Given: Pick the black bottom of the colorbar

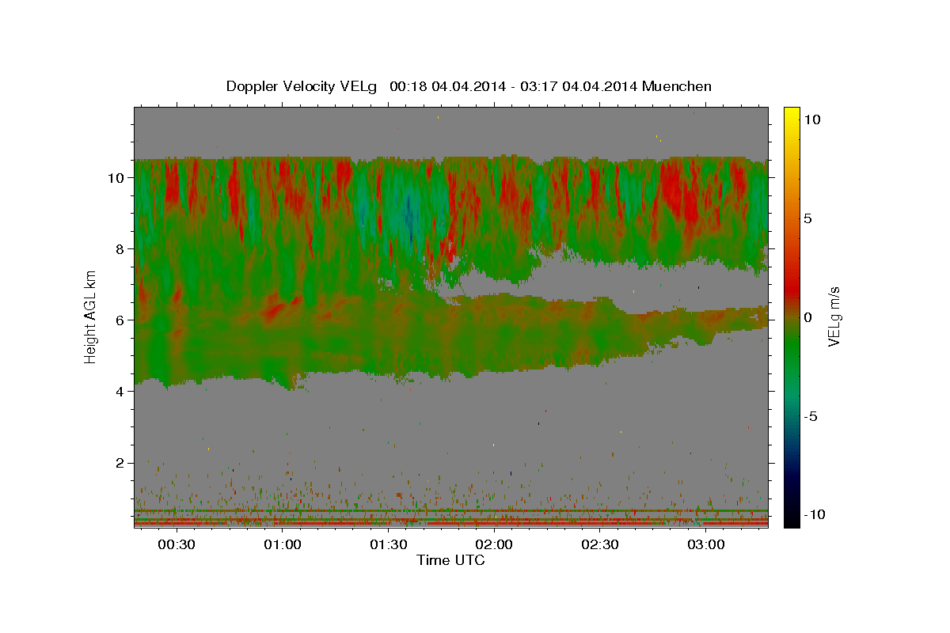Looking at the screenshot, I should pos(792,521).
